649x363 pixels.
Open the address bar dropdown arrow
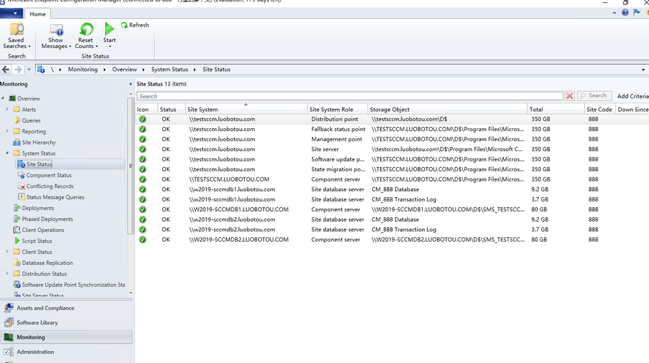(643, 69)
